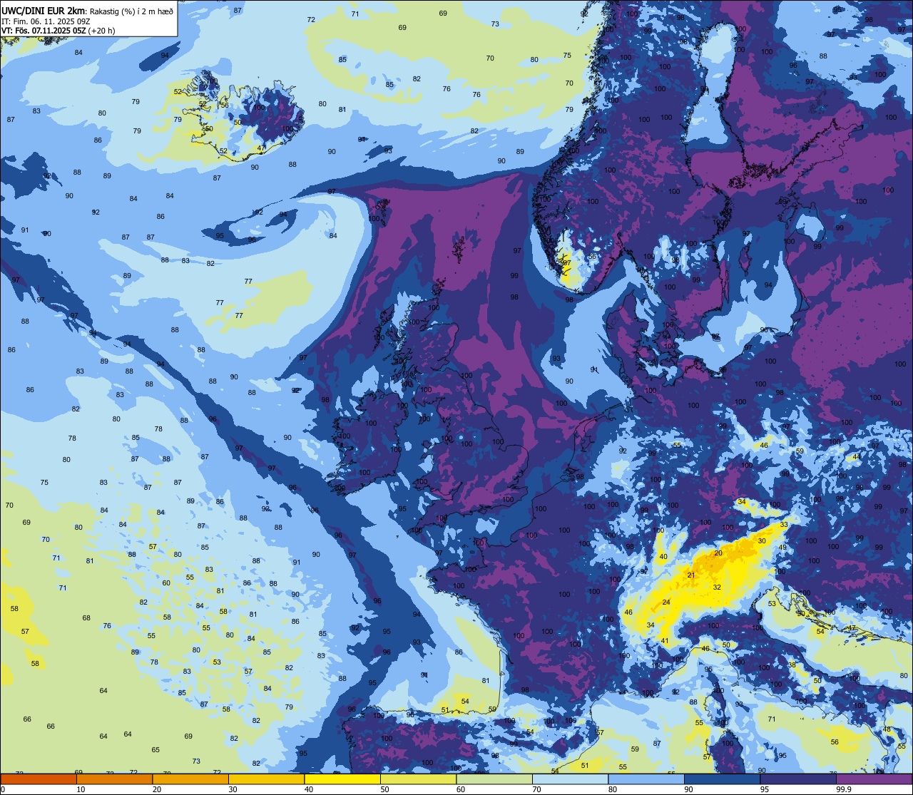Click the 10–20 orange legend swatch
Viewport: 913px width, 795px height.
click(114, 779)
